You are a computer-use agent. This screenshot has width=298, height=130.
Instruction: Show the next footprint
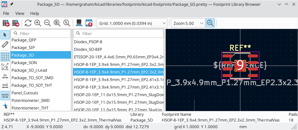[16, 23]
